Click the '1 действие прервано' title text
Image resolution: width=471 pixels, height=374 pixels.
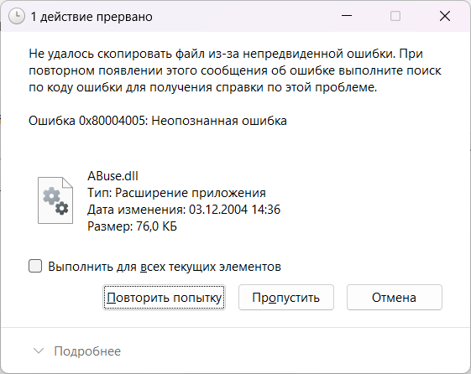tap(92, 17)
